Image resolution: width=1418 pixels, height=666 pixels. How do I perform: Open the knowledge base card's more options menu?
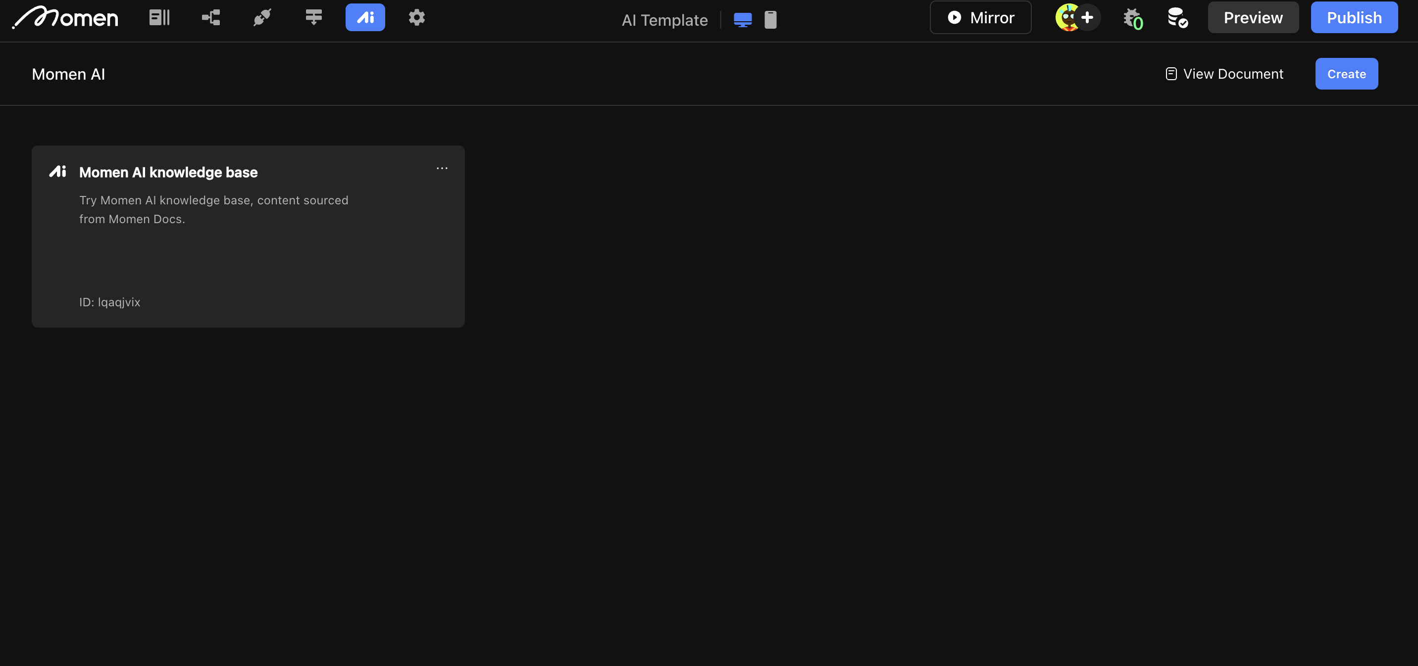tap(442, 168)
